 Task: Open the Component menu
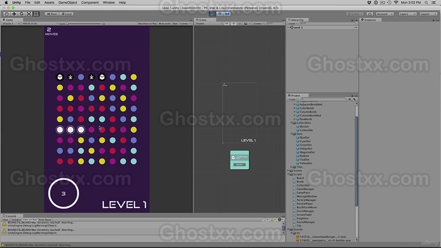[x=90, y=3]
